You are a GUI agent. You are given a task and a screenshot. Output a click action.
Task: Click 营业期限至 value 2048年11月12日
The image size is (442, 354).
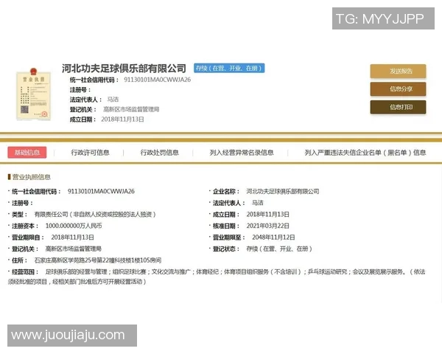273,237
